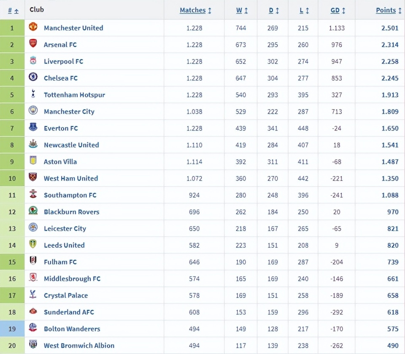Click the Everton FC crest icon
The image size is (405, 354).
point(33,127)
